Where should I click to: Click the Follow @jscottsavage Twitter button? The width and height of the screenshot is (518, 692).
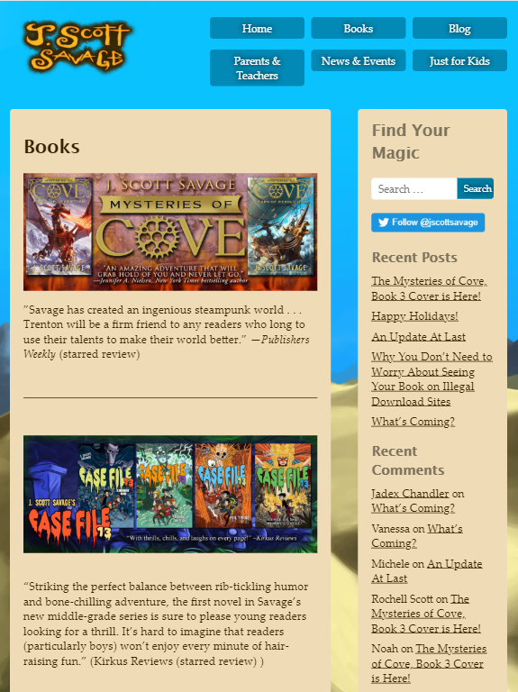pyautogui.click(x=428, y=223)
